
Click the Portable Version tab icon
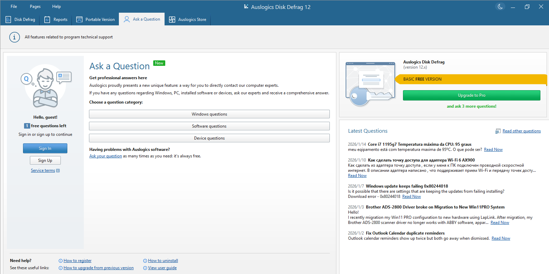(x=79, y=20)
